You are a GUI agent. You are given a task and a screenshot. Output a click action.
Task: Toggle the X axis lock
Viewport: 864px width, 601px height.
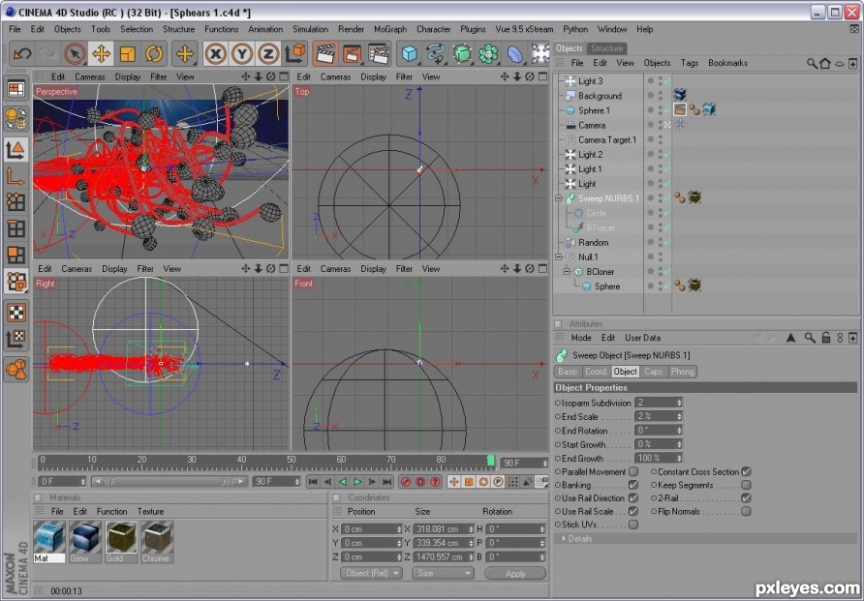[215, 54]
